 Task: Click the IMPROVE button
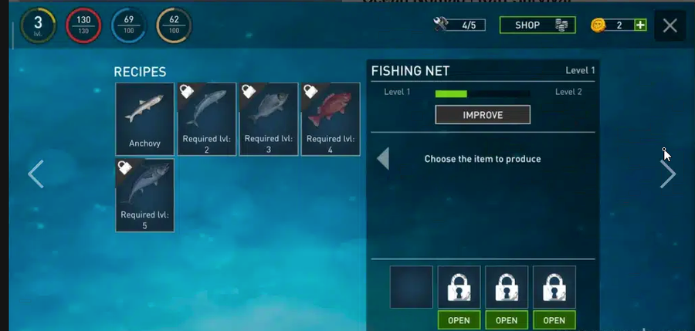click(x=483, y=115)
